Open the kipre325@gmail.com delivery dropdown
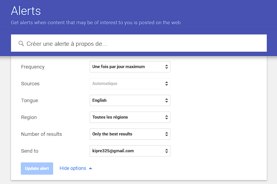 126,151
